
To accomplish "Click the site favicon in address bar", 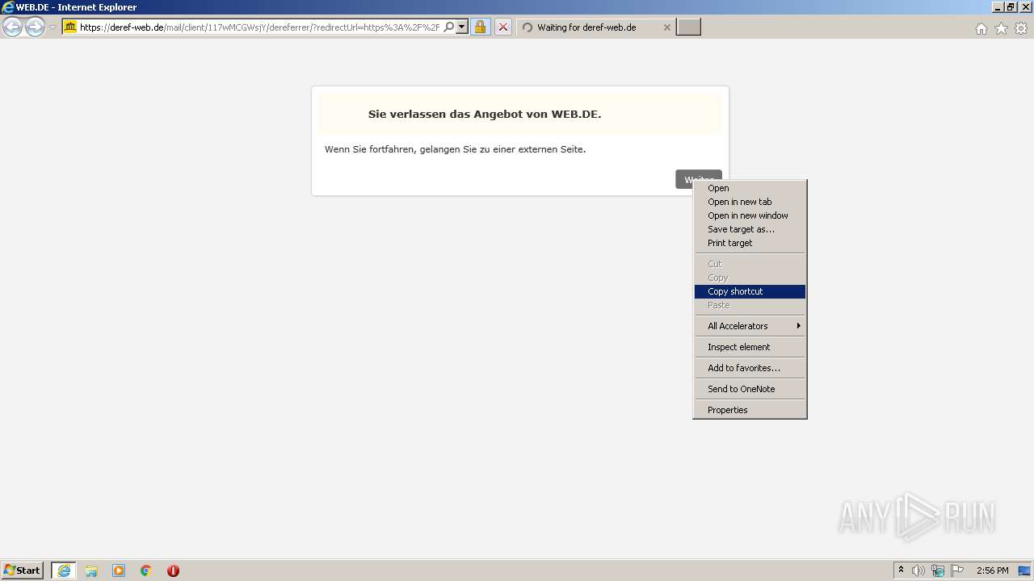I will [70, 27].
